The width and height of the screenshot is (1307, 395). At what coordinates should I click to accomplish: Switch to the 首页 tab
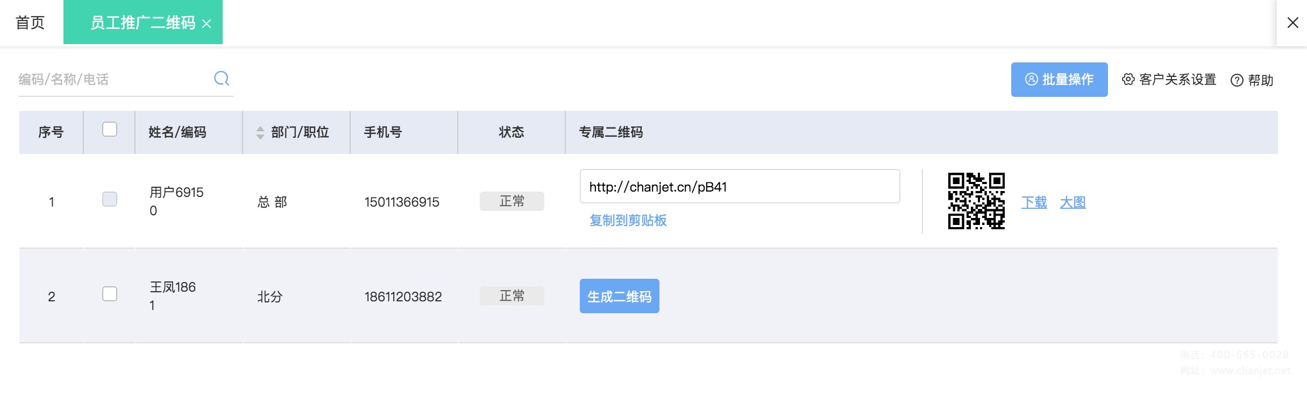[x=30, y=23]
